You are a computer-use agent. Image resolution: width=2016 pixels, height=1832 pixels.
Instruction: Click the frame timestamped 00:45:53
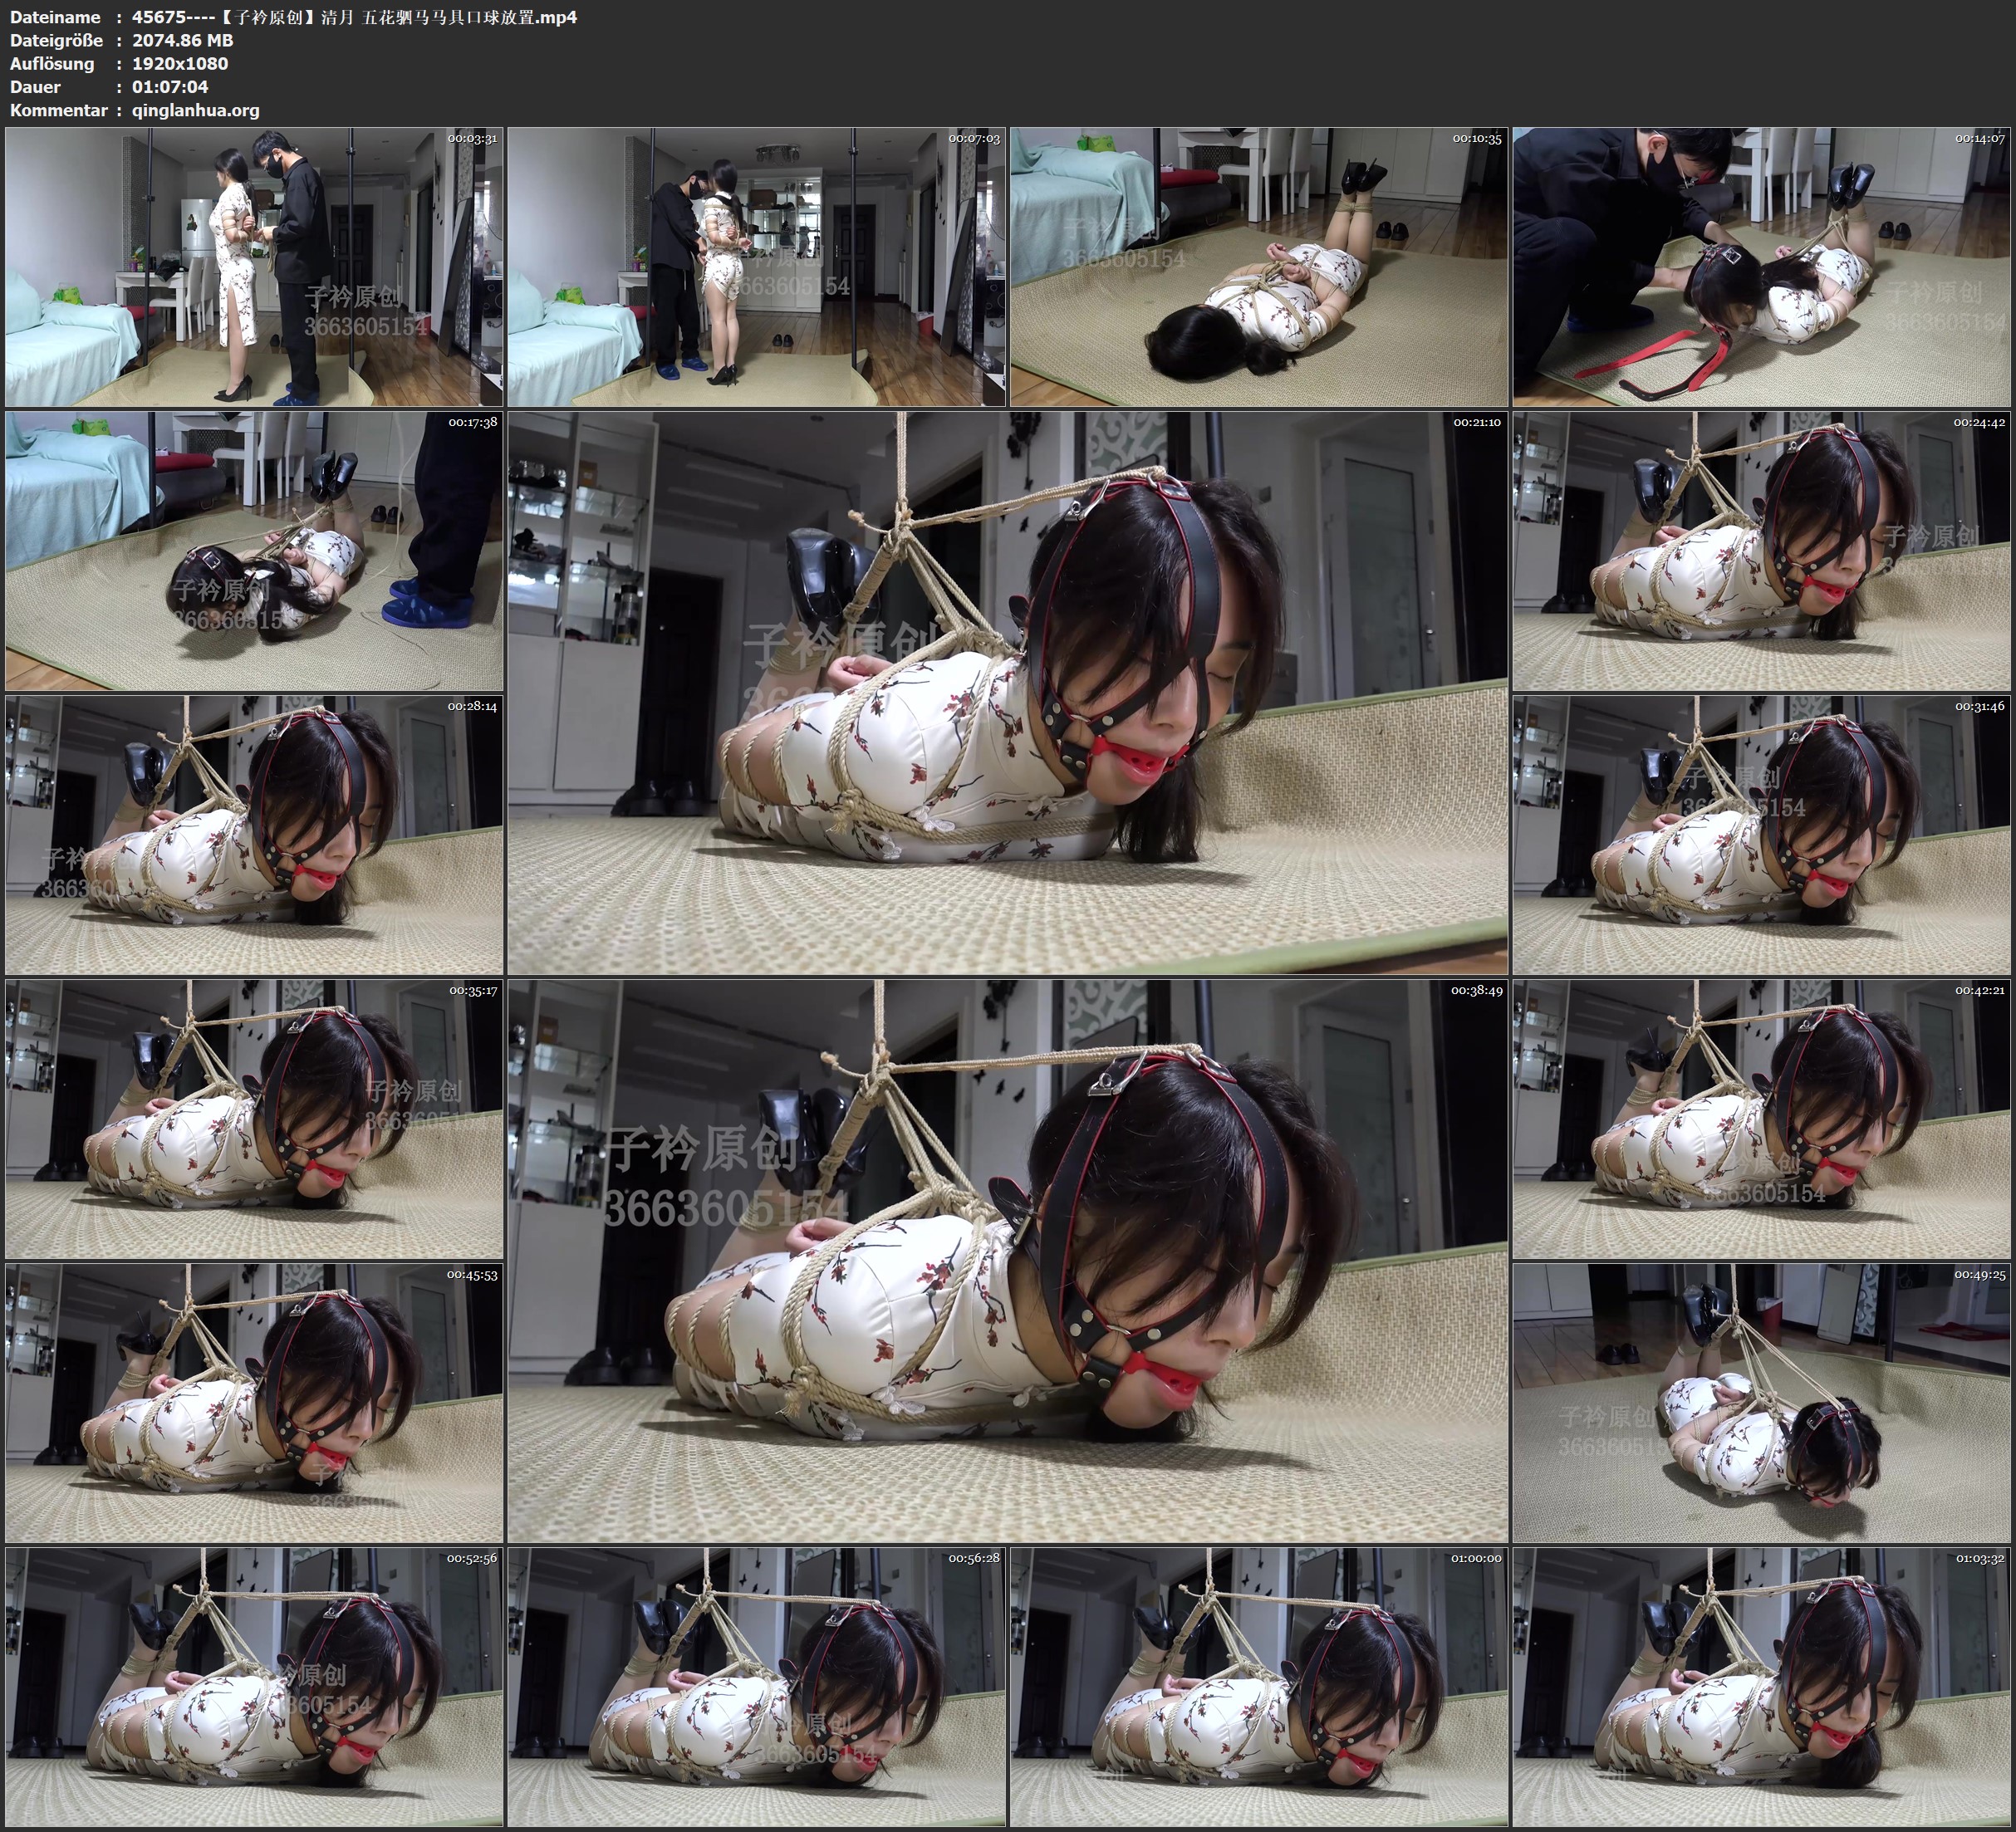254,1403
